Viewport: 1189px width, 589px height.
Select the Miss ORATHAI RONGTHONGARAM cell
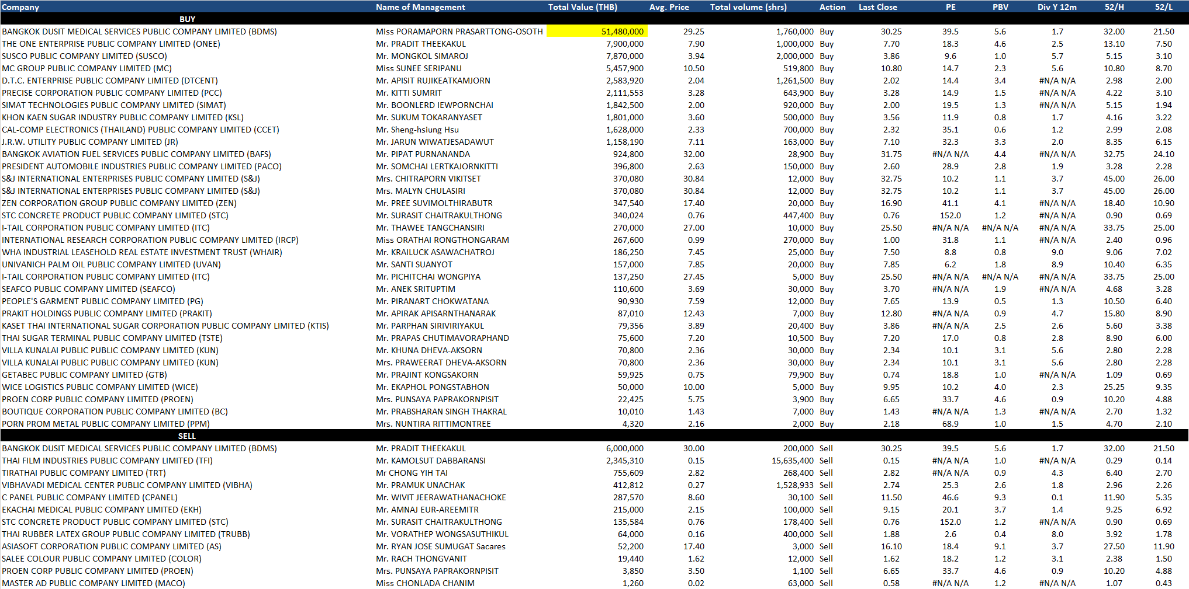(443, 240)
